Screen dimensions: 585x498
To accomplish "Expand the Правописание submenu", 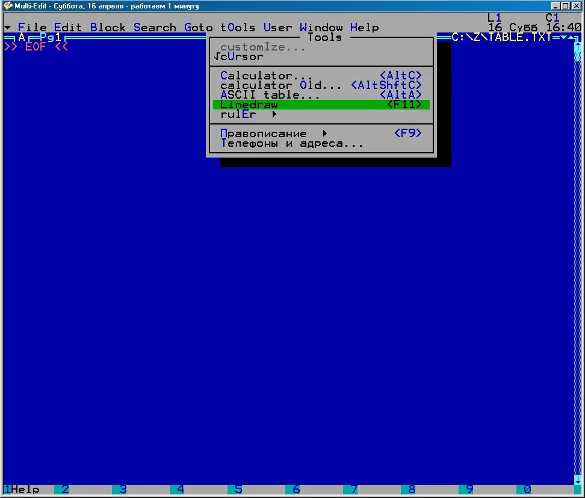I will click(321, 134).
